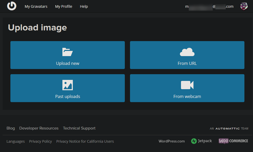The image size is (253, 152).
Task: Click the Gravatar logo icon
Action: point(12,6)
